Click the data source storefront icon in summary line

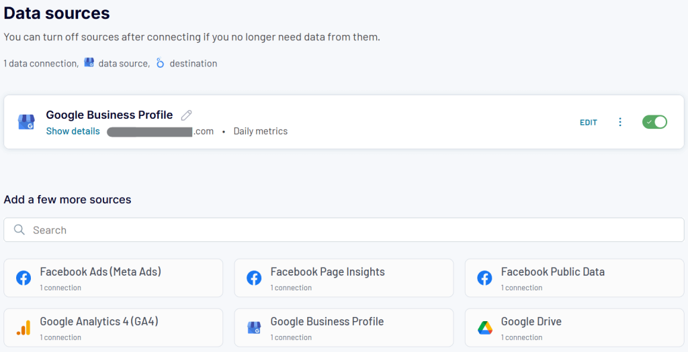click(x=89, y=62)
